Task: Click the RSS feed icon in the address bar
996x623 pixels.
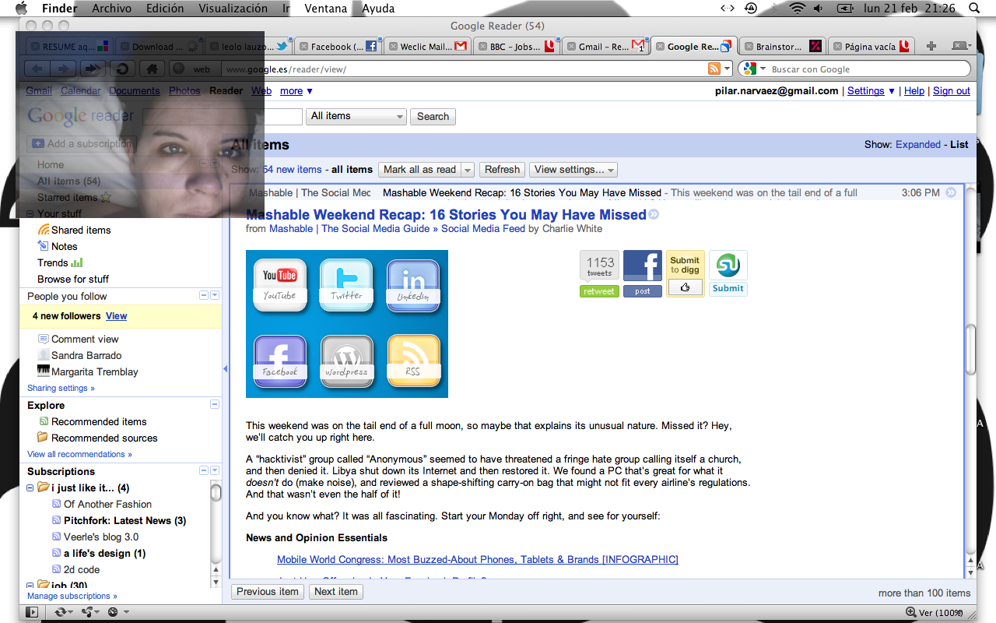Action: point(714,69)
